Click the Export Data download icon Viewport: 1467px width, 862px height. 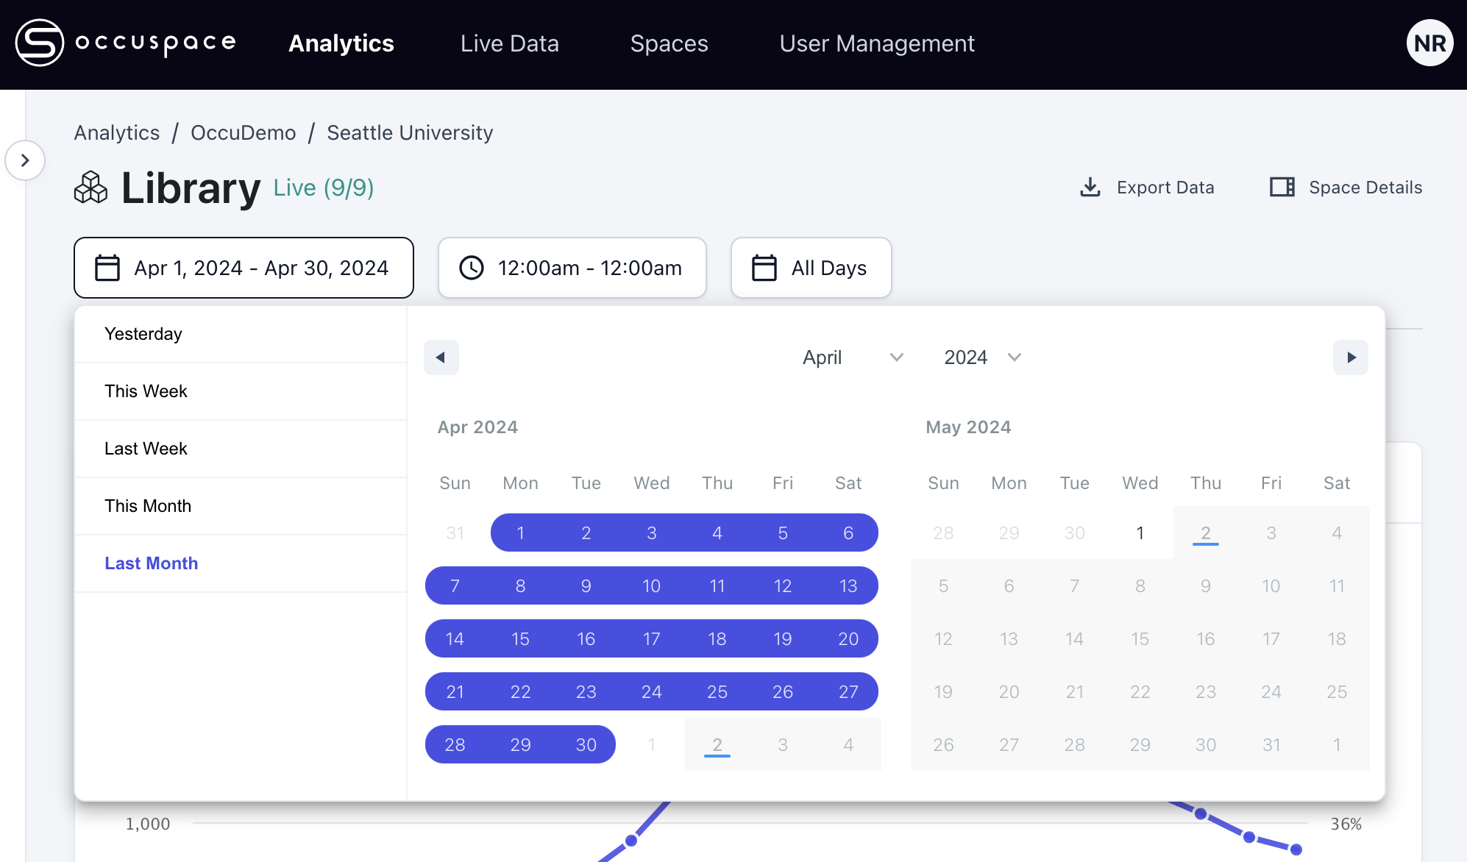(x=1090, y=188)
